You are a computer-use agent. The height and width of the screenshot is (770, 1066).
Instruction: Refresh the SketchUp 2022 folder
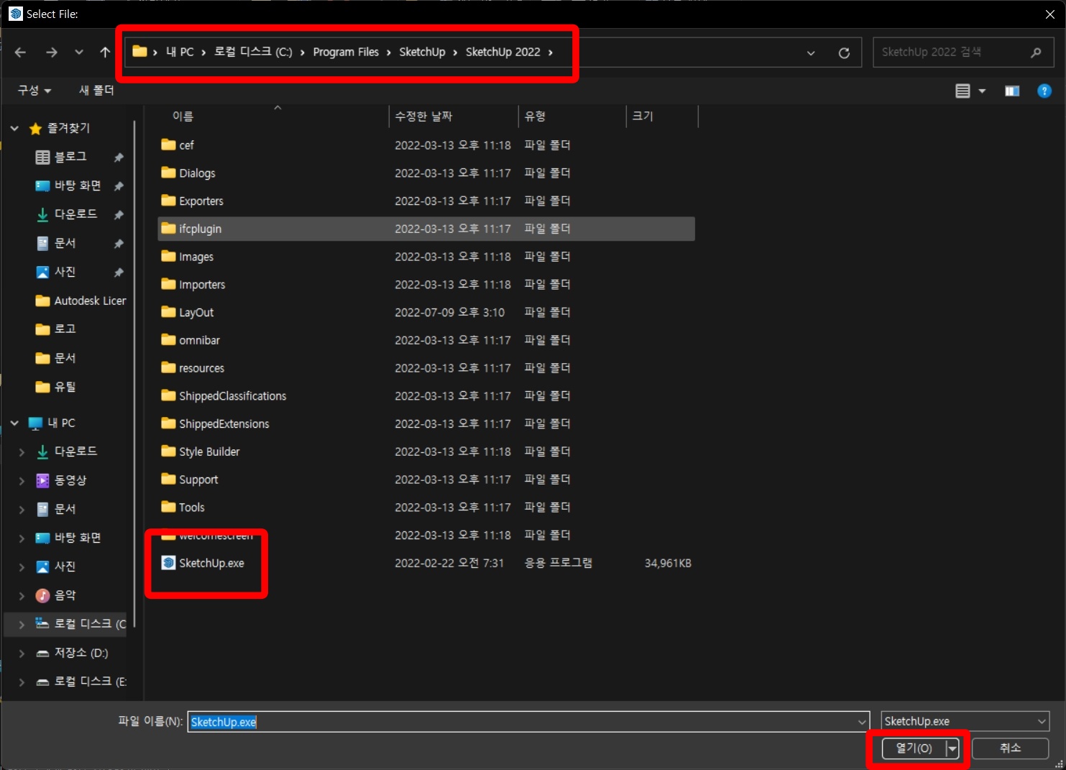844,52
